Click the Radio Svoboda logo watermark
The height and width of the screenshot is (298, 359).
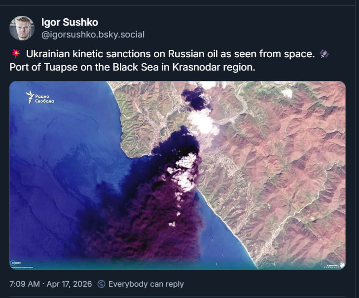point(40,97)
